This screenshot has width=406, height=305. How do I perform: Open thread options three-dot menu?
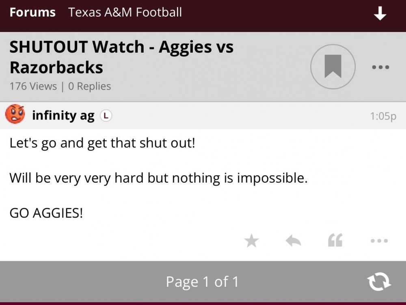(380, 67)
